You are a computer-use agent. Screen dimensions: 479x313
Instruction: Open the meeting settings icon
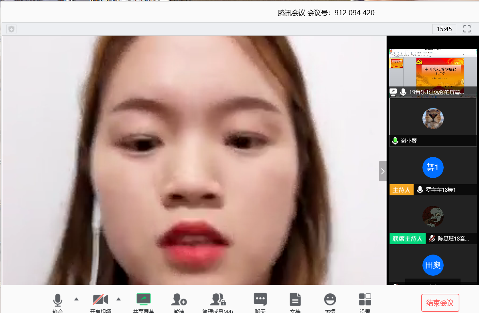pyautogui.click(x=365, y=300)
